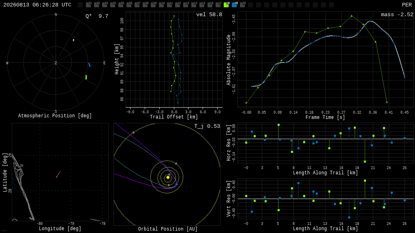Click the zenith Z marker on sky plot
Screen dimensions: 415x233
click(56, 63)
